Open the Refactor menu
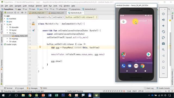Viewport: 174px width, 98px height. click(x=39, y=6)
